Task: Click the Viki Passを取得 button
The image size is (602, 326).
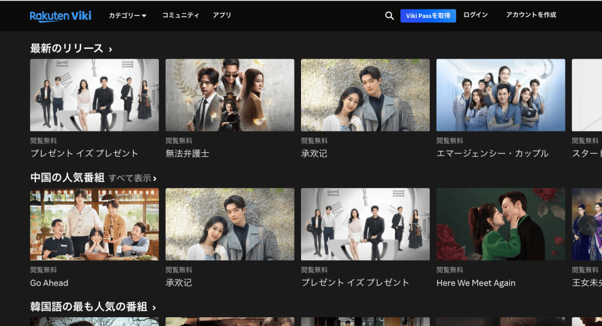Action: pos(428,16)
